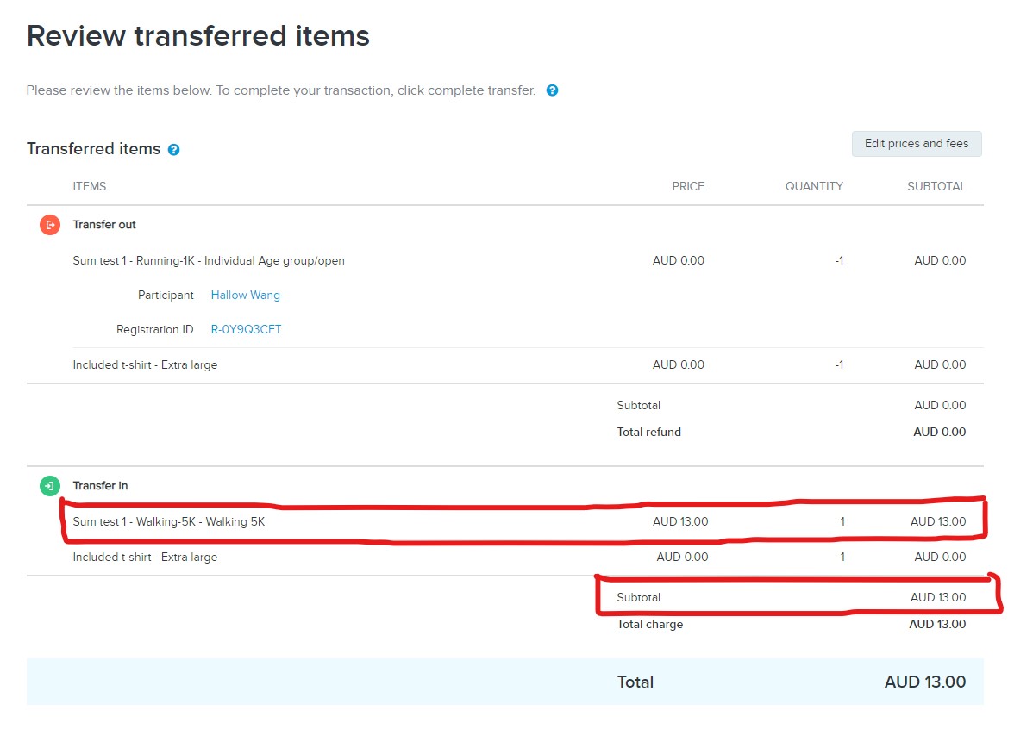
Task: Click the Transfer out section label
Action: (104, 225)
